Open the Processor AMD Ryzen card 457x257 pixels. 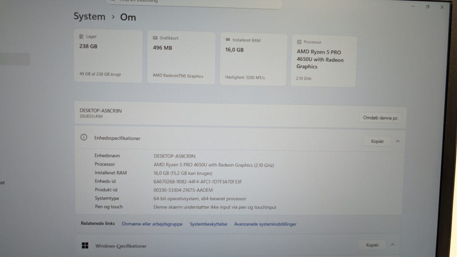[324, 61]
